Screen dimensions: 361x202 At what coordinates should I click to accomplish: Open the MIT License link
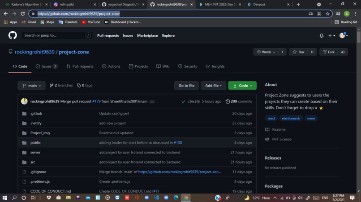click(278, 139)
